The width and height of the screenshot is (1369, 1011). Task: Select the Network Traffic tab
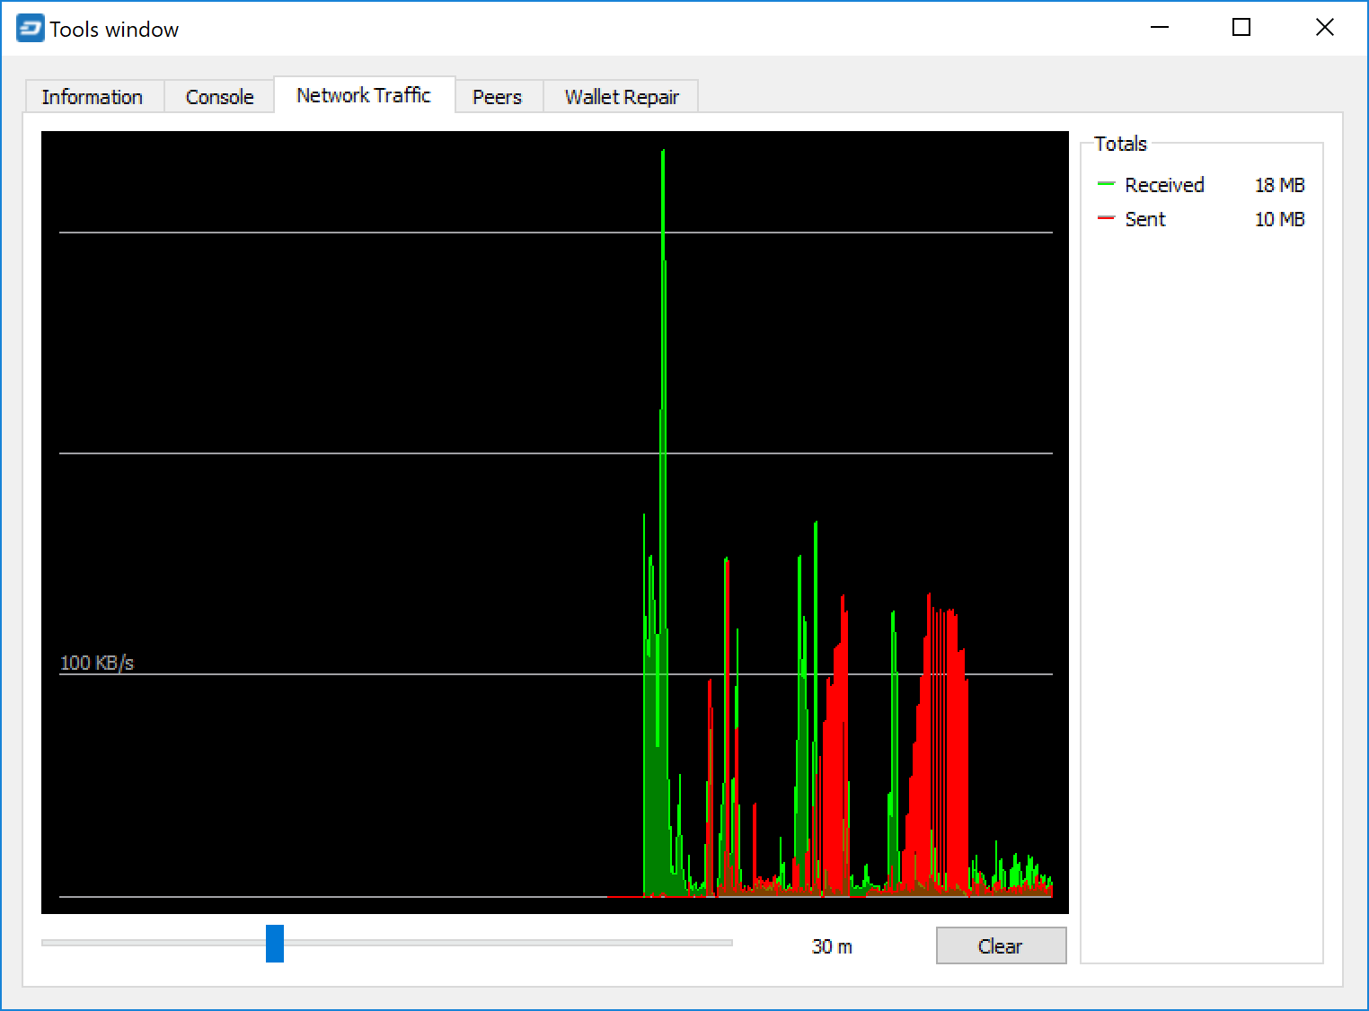tap(364, 95)
